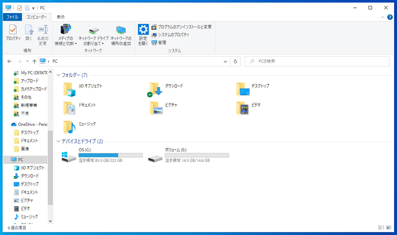
Task: Select 名前の変更 in the ribbon
Action: (x=43, y=35)
